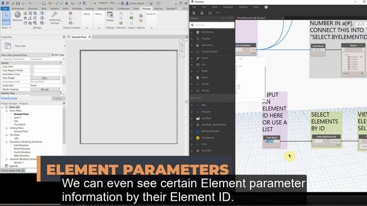This screenshot has width=367, height=206.
Task: Open the Architecture ribbon tab
Action: pos(18,9)
